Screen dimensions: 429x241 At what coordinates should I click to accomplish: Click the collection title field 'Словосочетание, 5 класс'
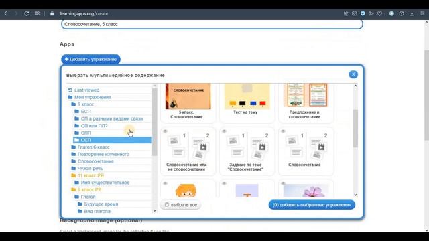(212, 24)
